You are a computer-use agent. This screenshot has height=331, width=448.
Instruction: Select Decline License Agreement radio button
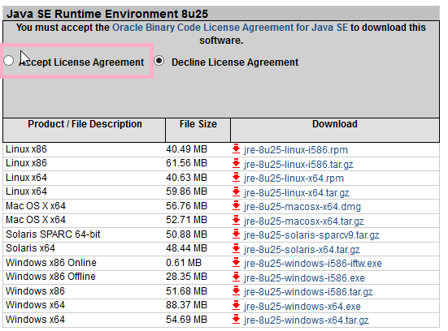pyautogui.click(x=159, y=61)
